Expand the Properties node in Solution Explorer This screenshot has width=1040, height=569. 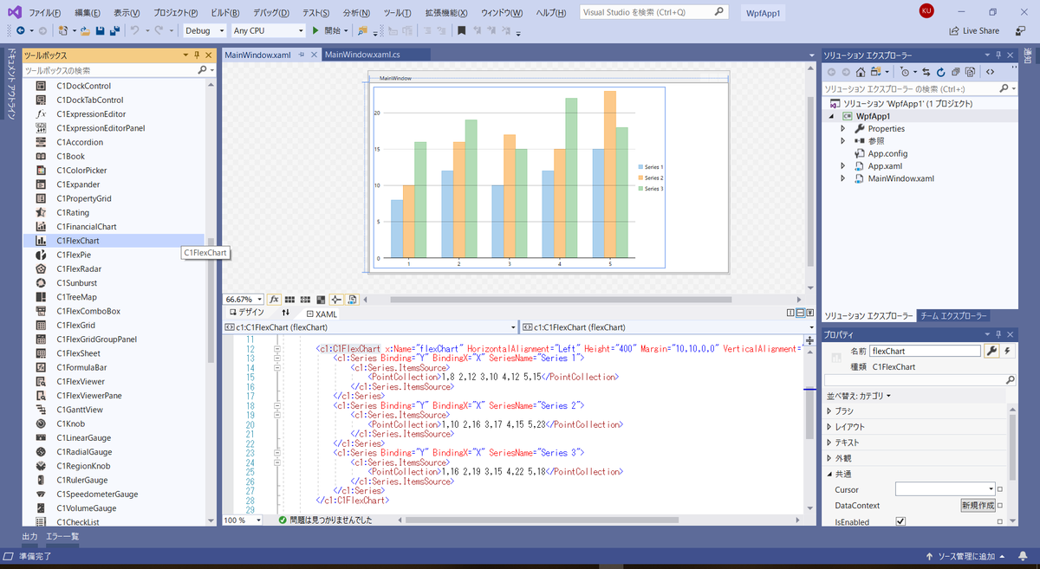(842, 128)
